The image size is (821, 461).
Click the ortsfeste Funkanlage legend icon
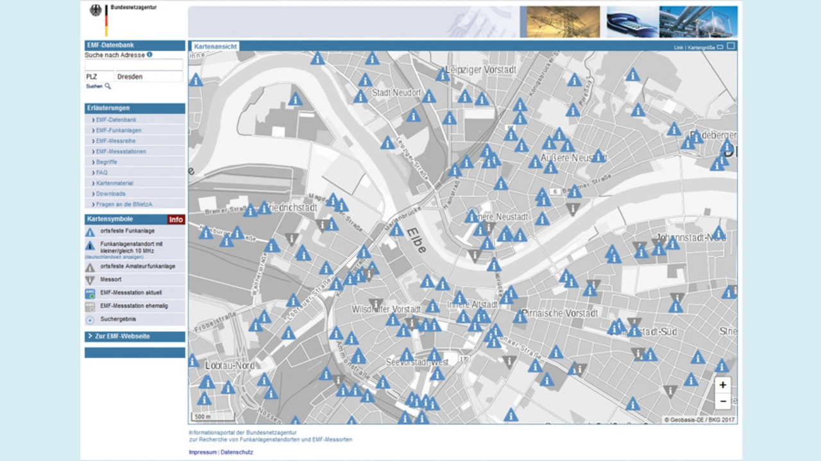pos(90,232)
